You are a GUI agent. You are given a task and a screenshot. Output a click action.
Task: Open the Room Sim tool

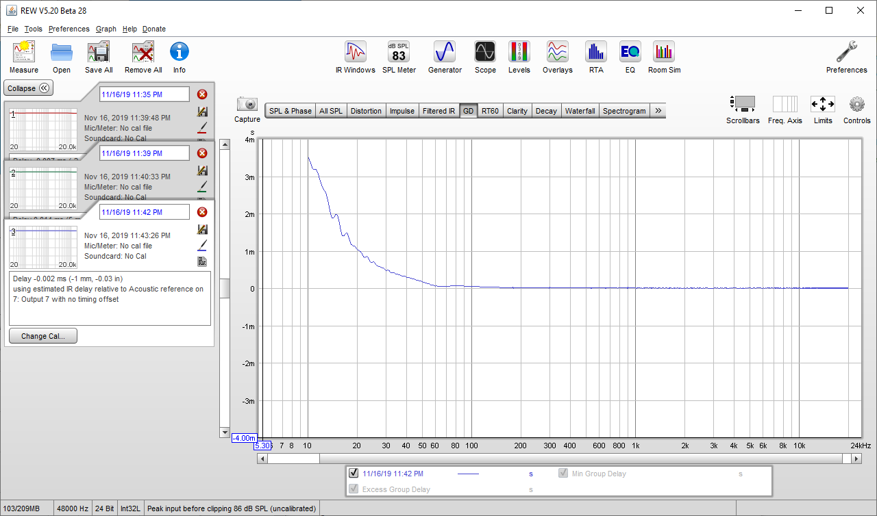664,57
